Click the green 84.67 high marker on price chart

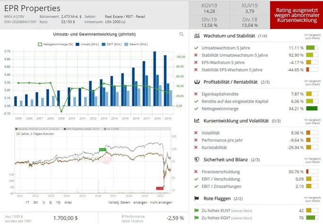point(103,150)
